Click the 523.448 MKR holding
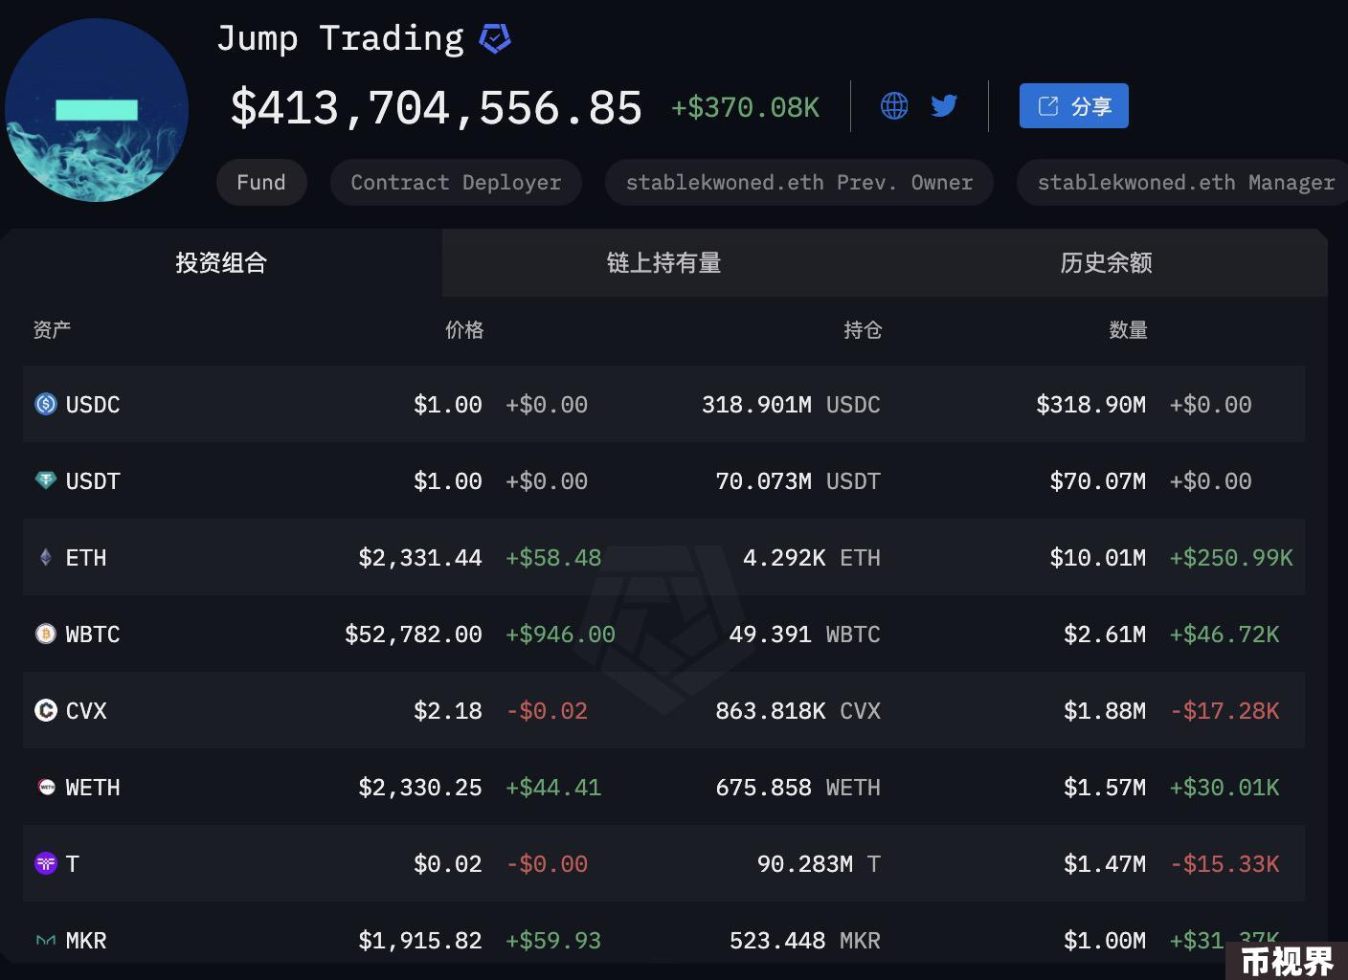This screenshot has width=1348, height=980. [x=805, y=941]
